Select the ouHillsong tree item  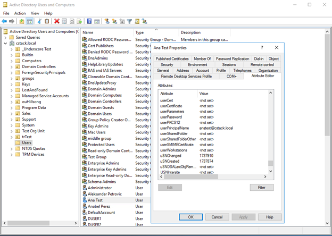pos(31,102)
